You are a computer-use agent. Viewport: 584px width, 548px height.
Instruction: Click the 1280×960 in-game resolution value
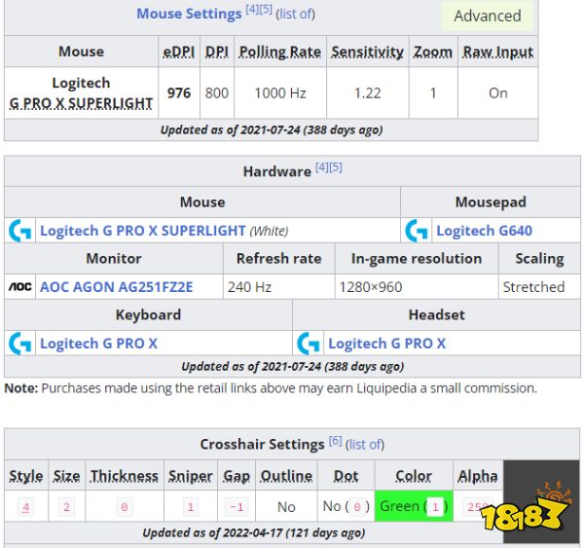tap(371, 287)
